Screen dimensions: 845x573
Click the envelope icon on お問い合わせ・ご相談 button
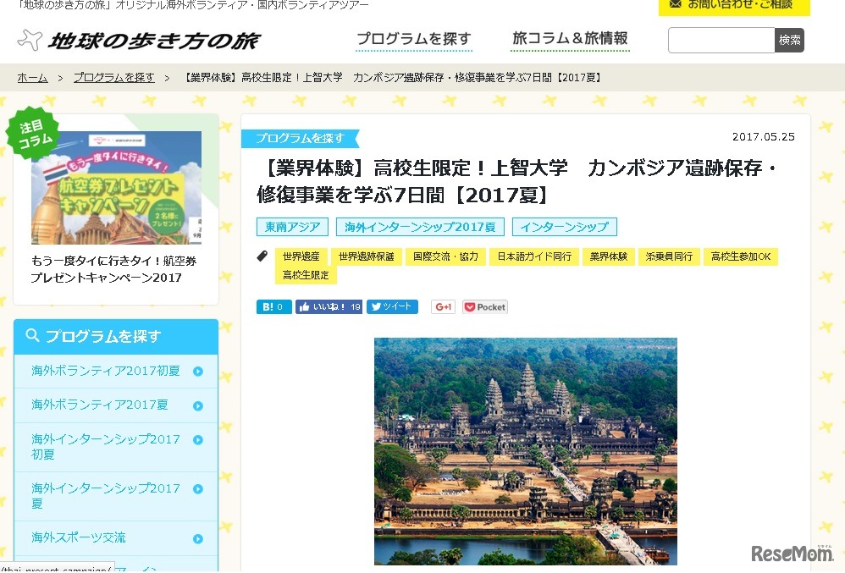coord(675,6)
